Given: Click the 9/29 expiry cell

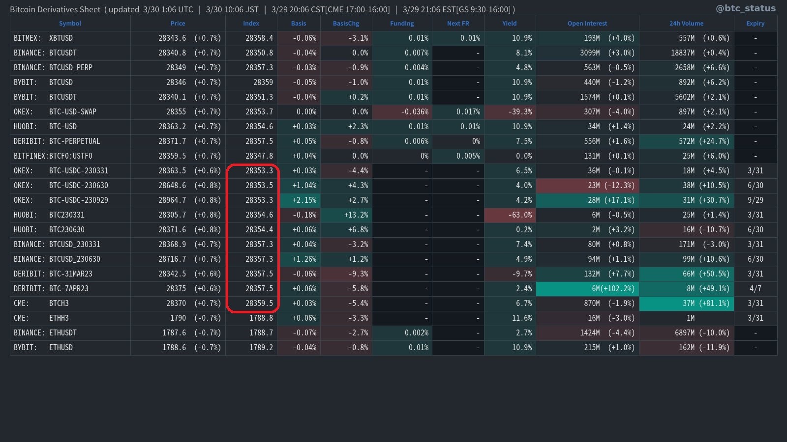Looking at the screenshot, I should pos(756,200).
